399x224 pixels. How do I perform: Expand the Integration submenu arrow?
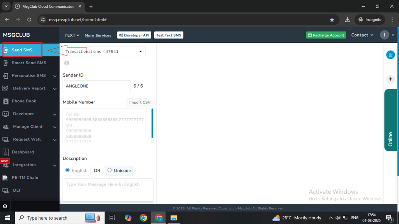[55, 165]
